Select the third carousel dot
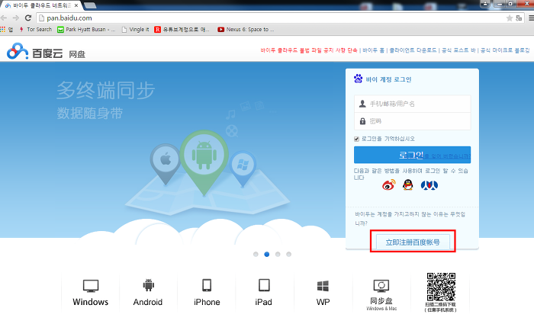 click(278, 254)
